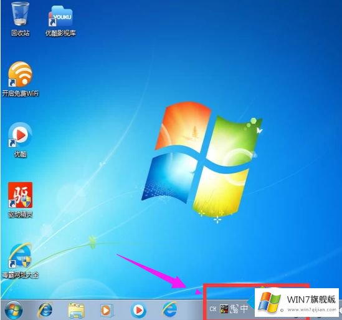The image size is (342, 320).
Task: Select the 开启免费WiFi shortcut icon
Action: [x=21, y=79]
